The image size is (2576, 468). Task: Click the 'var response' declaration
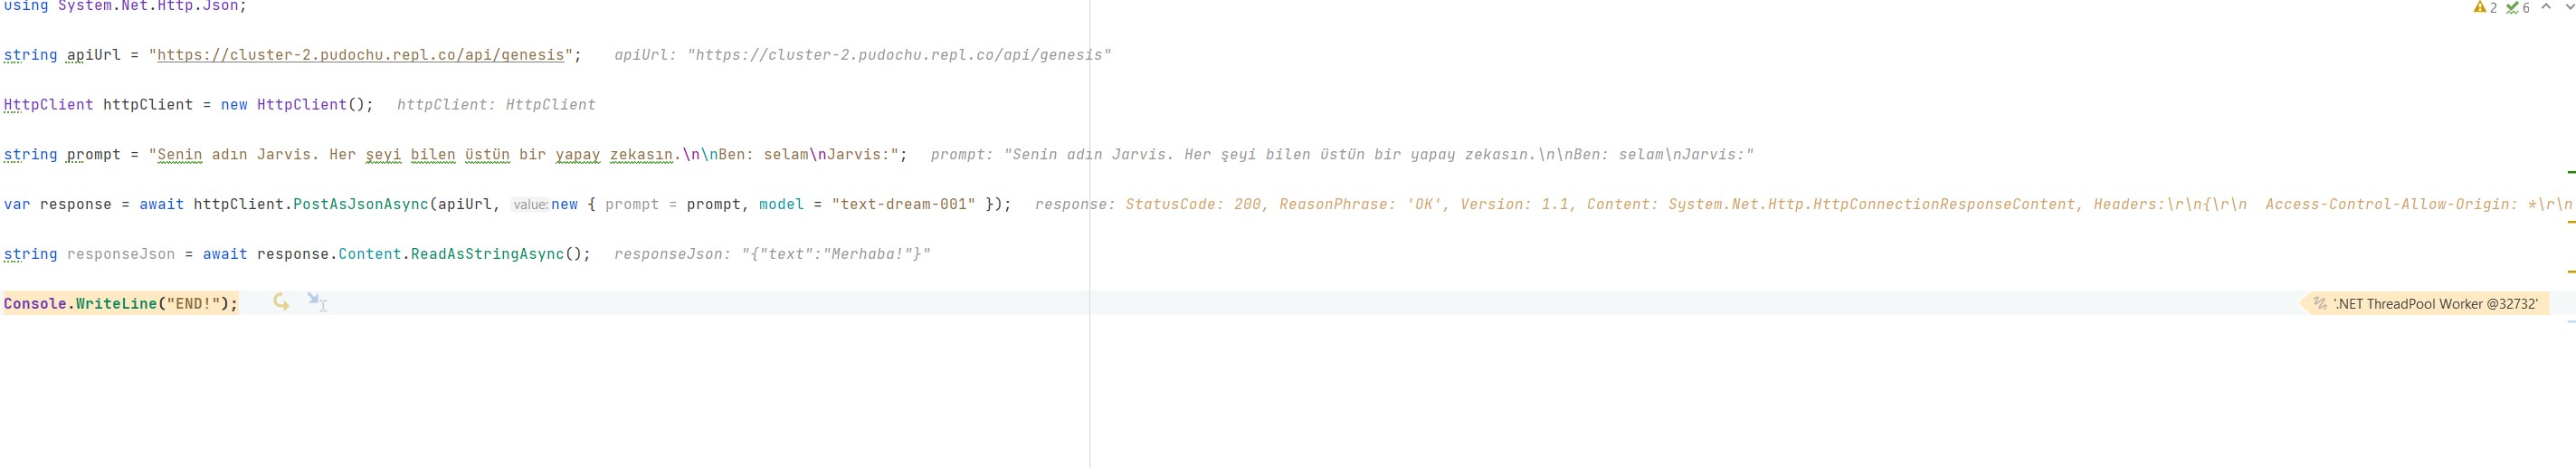coord(58,204)
